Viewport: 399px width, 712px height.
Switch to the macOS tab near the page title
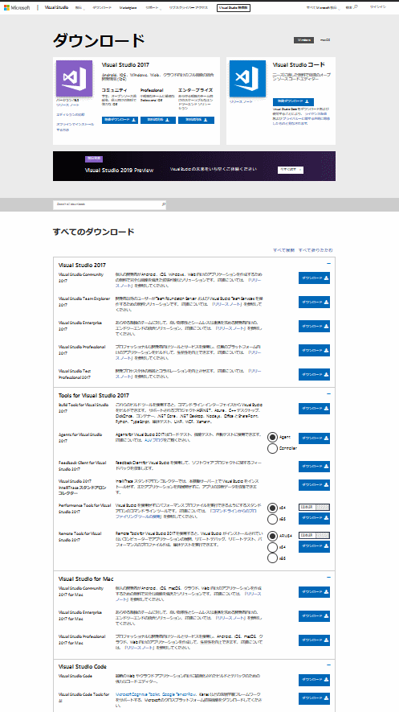point(325,40)
